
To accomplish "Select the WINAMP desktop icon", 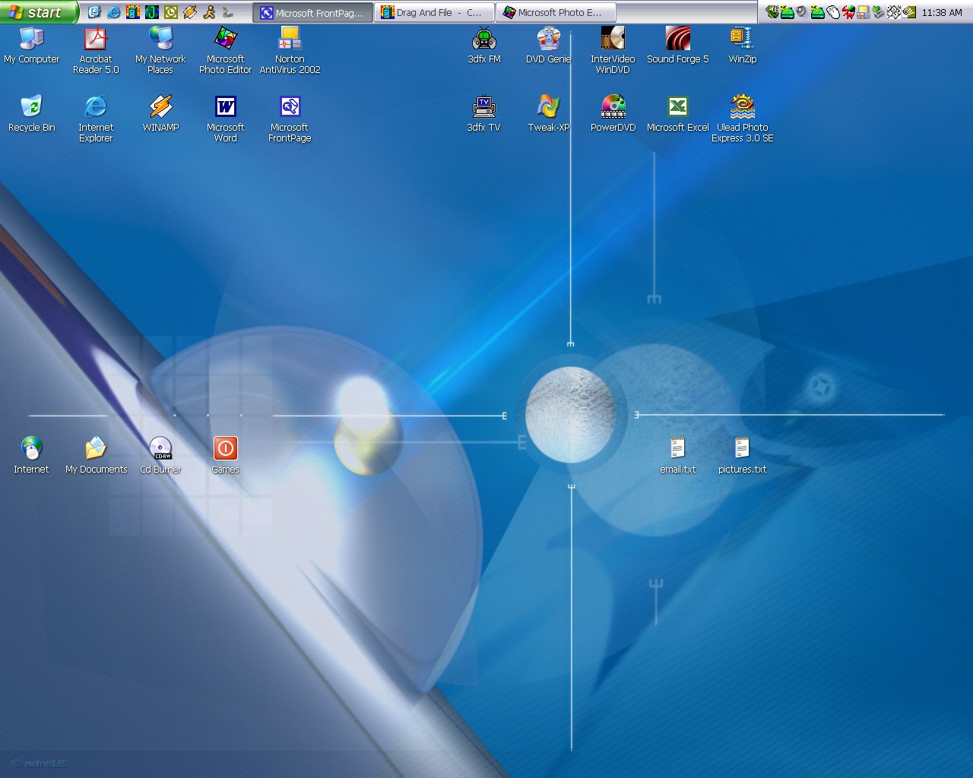I will pos(160,114).
